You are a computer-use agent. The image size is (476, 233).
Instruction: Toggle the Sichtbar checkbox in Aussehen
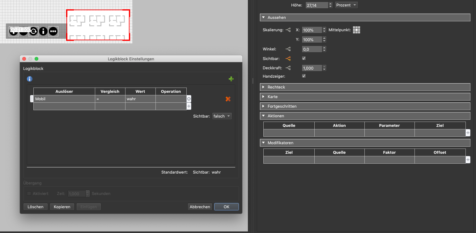coord(304,58)
